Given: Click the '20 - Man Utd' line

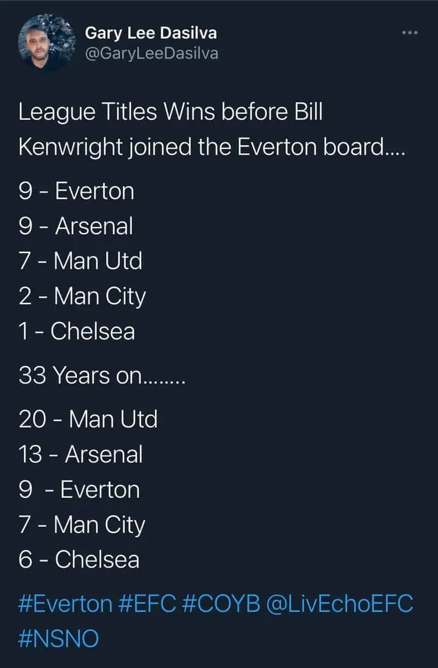Looking at the screenshot, I should click(x=88, y=419).
